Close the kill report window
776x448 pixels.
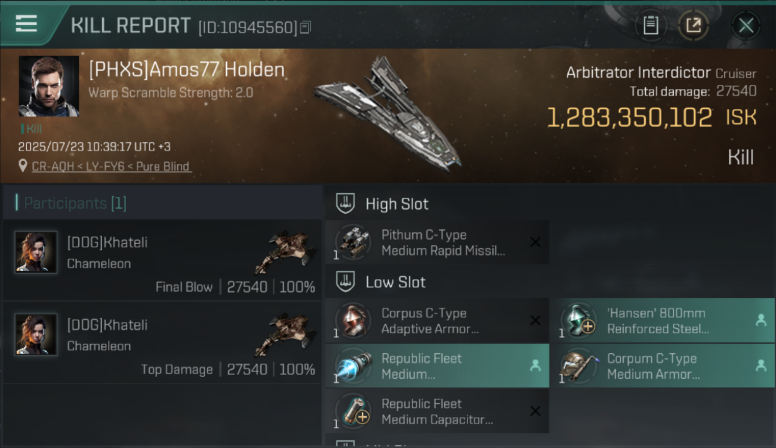click(746, 26)
